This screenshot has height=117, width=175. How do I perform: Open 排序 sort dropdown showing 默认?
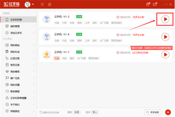coord(95,112)
